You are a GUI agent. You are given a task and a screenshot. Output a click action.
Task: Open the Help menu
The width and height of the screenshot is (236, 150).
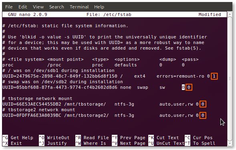99,7
